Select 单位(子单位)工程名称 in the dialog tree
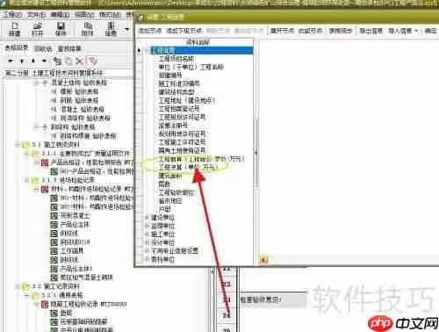439x332 pixels. pyautogui.click(x=191, y=67)
